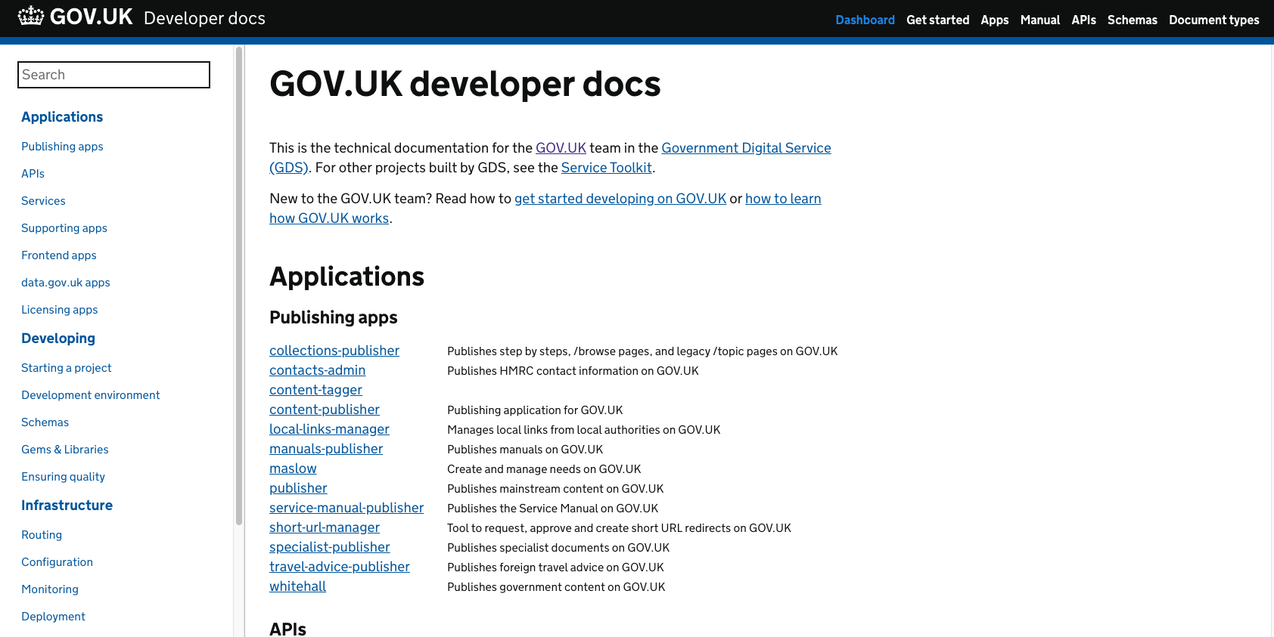
Task: Follow the GOV.UK link in intro paragraph
Action: 561,148
